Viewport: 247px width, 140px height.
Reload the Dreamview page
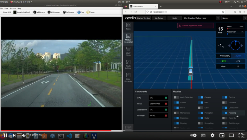136,12
